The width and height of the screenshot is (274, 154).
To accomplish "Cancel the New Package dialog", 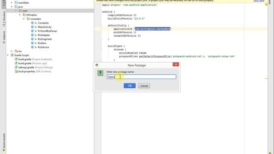I will click(144, 86).
